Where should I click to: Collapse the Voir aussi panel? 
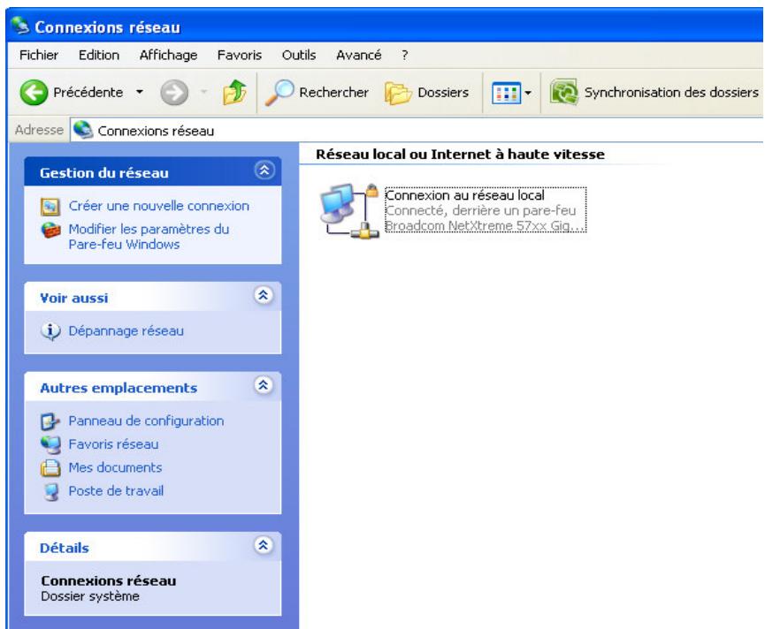point(264,295)
